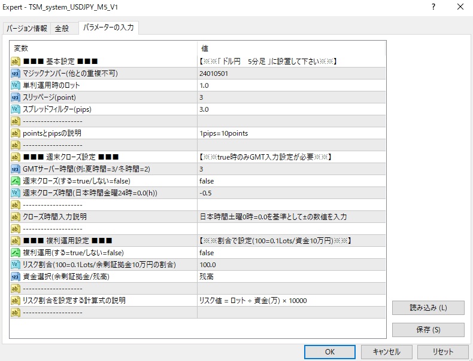Click the separator row icon below 資金選択
Viewport: 473px width, 361px height.
coord(15,289)
